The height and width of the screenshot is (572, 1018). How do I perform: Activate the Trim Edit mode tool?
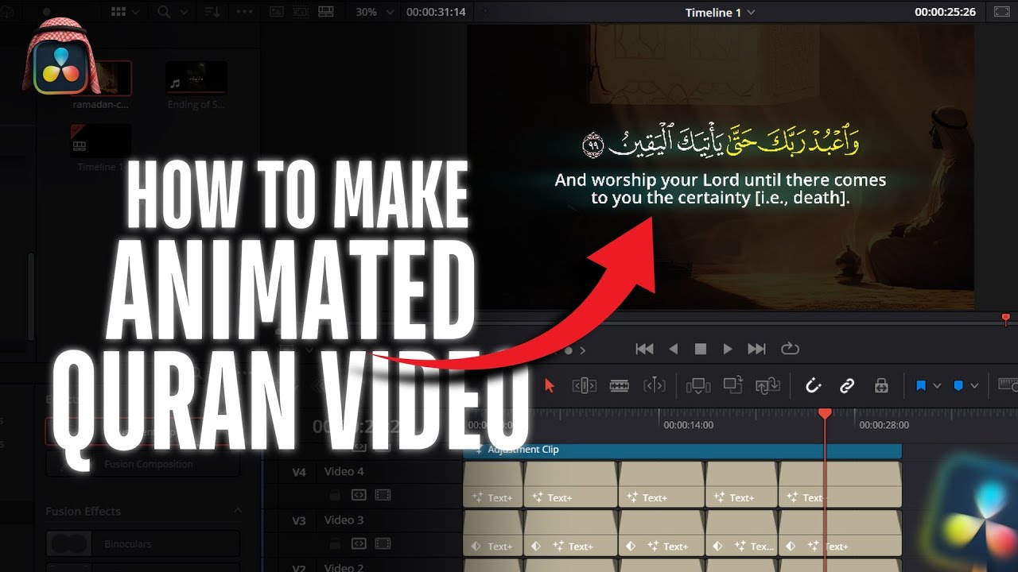click(x=584, y=386)
